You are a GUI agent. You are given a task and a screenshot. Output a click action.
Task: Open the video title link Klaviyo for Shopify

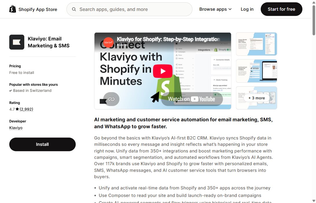(x=168, y=39)
